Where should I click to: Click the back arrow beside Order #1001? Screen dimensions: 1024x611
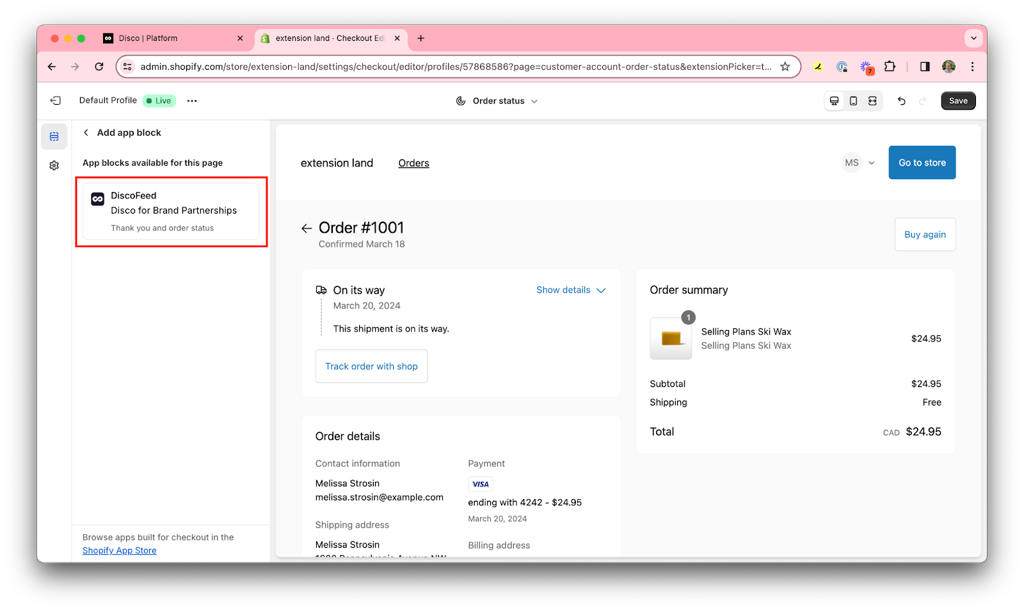(x=307, y=228)
